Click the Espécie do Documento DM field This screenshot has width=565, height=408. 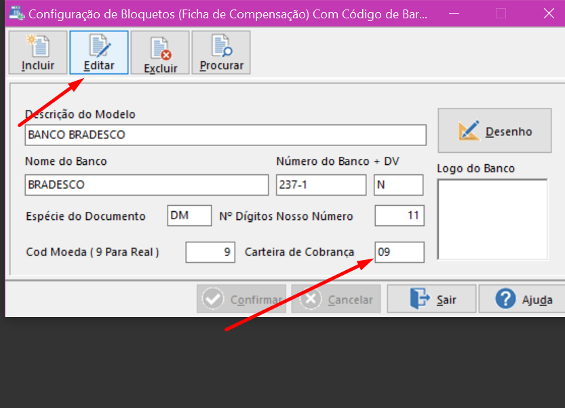189,216
